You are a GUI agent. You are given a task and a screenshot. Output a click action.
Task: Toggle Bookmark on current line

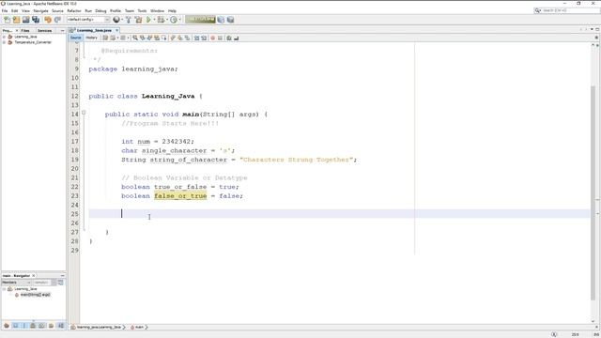(x=187, y=38)
